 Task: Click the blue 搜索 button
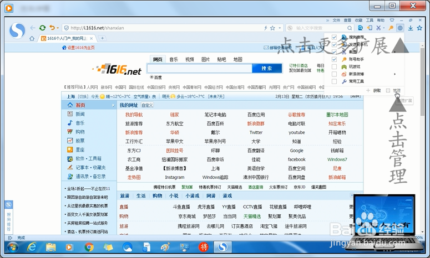click(x=267, y=68)
